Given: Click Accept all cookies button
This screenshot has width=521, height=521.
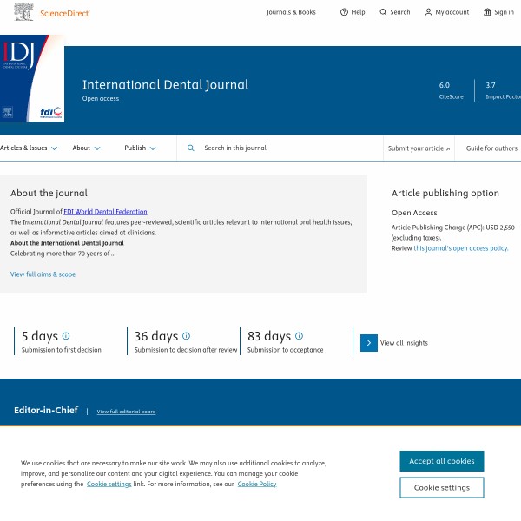Looking at the screenshot, I should pos(441,461).
